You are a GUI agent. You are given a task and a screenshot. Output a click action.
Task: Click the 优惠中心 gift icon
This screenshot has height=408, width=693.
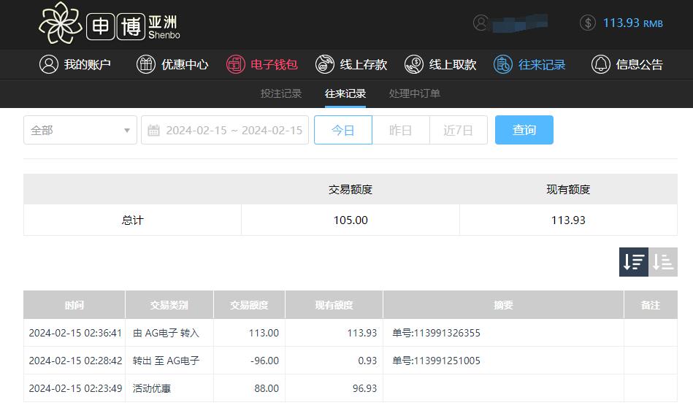coord(146,64)
